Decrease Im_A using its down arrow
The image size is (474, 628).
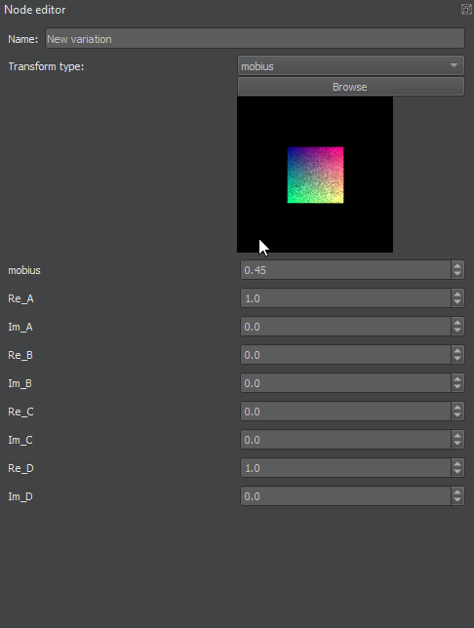pyautogui.click(x=457, y=331)
